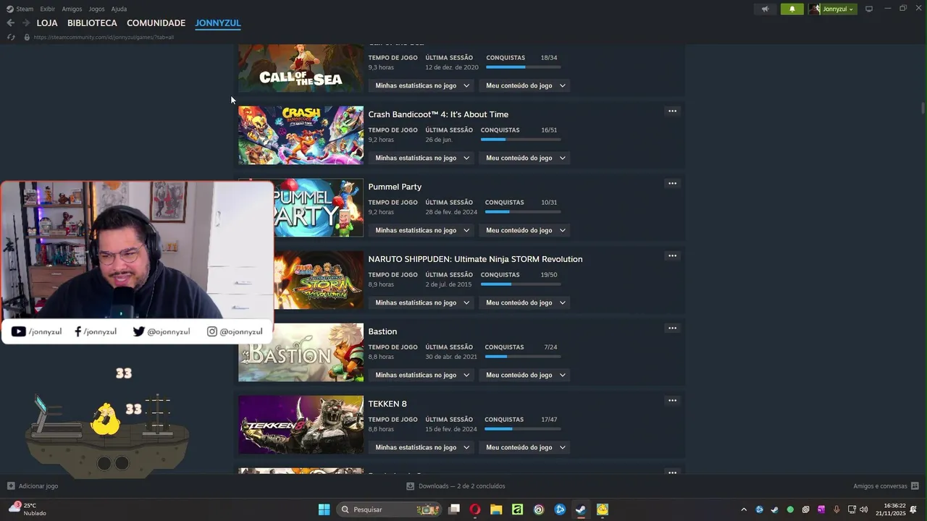The height and width of the screenshot is (521, 927).
Task: Open the TEKKEN 8 title link
Action: click(387, 404)
